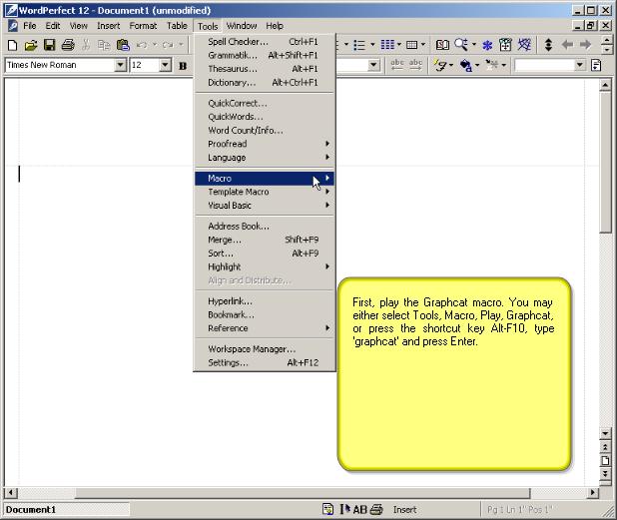
Task: Click the blue asterisk PerfectExpert icon
Action: (487, 45)
